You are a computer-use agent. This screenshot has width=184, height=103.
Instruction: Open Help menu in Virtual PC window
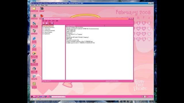pos(46,5)
